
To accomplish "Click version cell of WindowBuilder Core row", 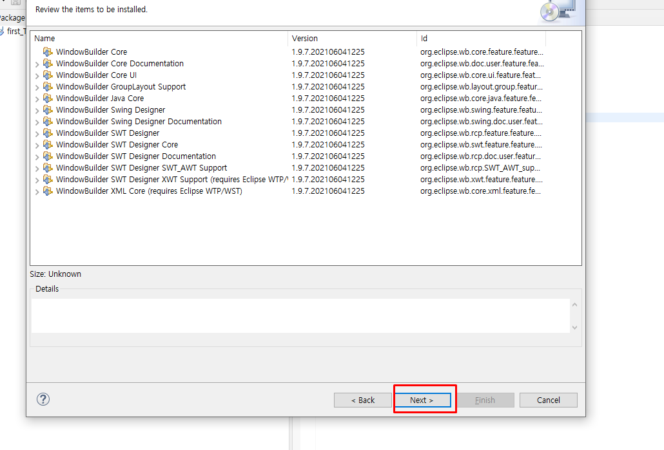I will coord(328,52).
